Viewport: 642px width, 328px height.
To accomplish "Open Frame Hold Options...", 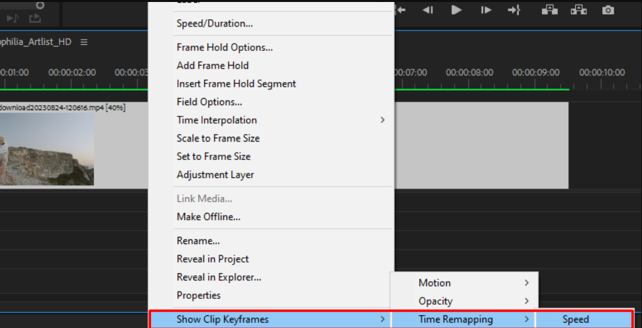I will click(x=270, y=48).
